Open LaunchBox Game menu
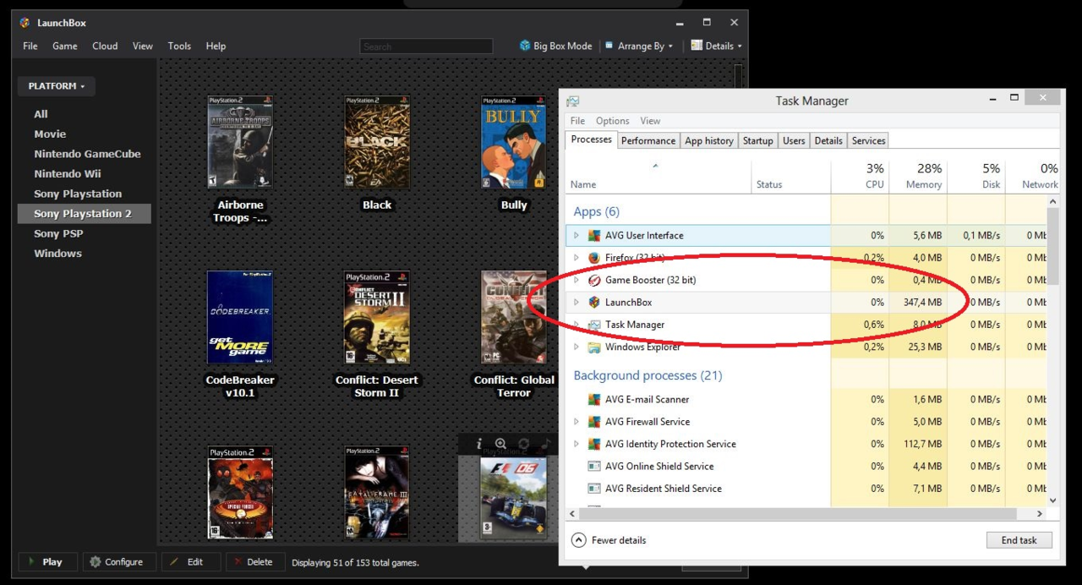Screen dimensions: 1082x585 65,46
